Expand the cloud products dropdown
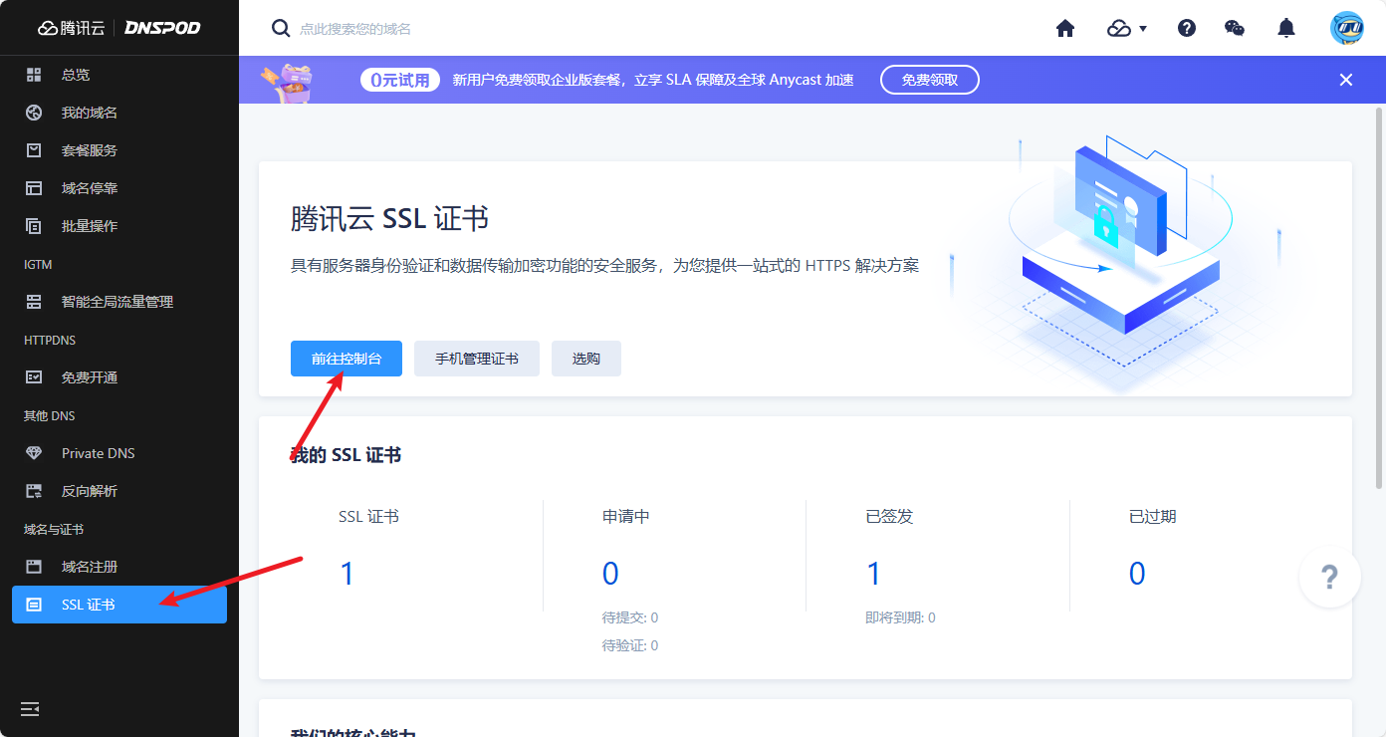1386x737 pixels. (x=1127, y=28)
